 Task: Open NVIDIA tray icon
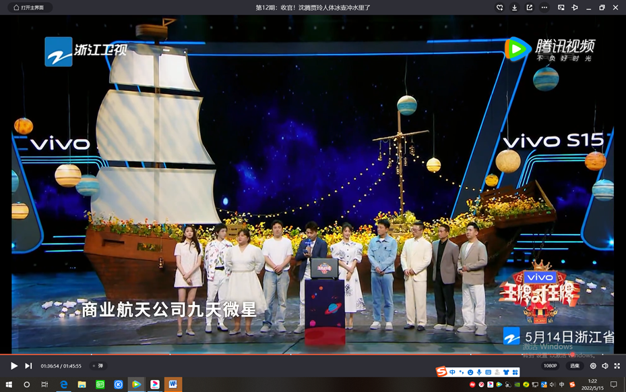[517, 385]
